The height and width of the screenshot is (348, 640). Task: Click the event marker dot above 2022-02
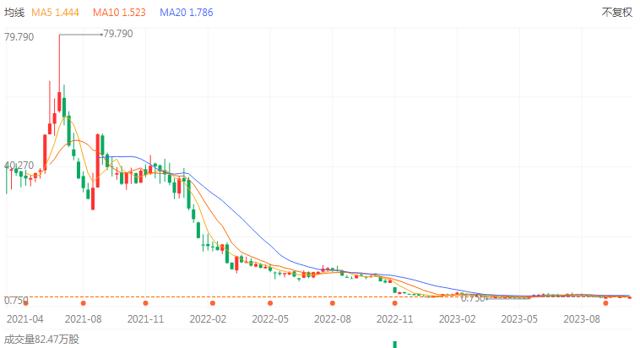pyautogui.click(x=213, y=302)
